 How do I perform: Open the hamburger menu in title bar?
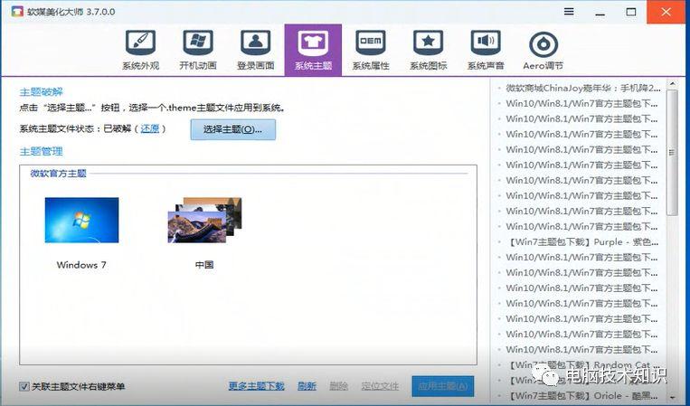coord(569,12)
